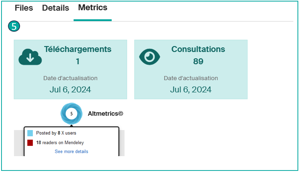Click the numbered step 5 circle marker
299x172 pixels.
(14, 26)
